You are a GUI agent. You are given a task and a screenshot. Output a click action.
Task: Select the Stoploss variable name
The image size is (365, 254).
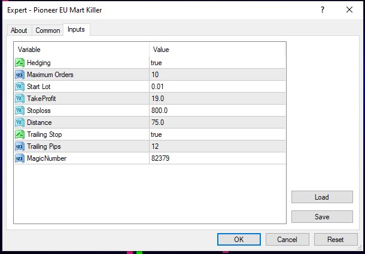pyautogui.click(x=39, y=111)
